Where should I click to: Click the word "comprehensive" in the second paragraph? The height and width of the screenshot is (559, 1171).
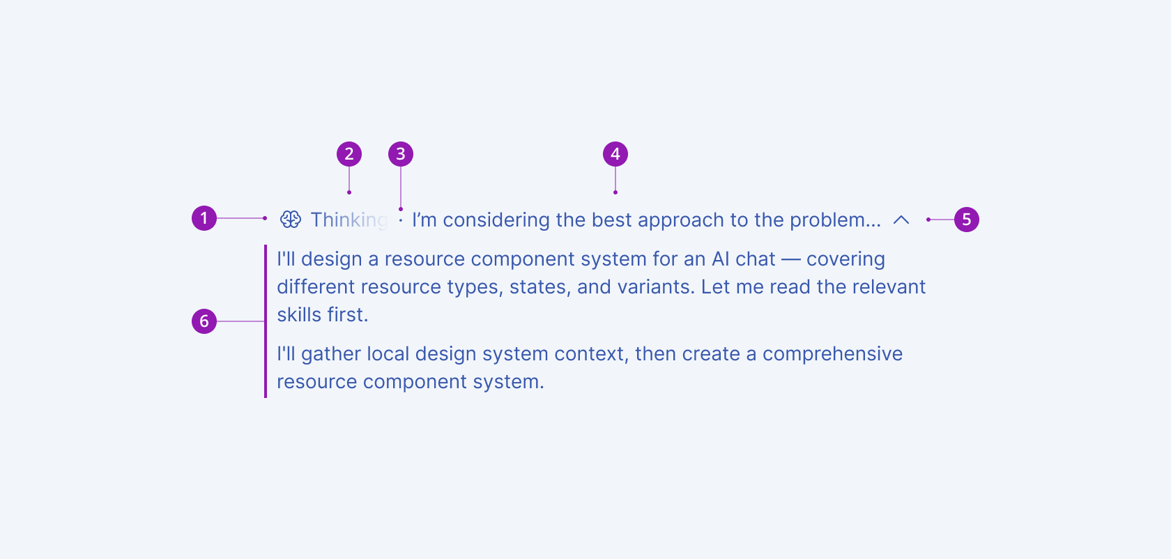[832, 354]
